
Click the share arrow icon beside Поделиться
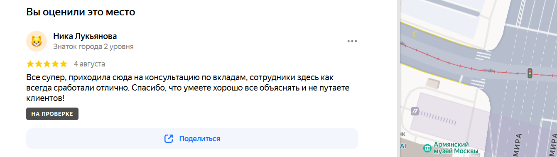(169, 139)
